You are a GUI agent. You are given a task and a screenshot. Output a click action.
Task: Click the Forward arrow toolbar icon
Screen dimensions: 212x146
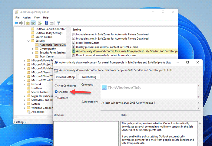(21, 23)
